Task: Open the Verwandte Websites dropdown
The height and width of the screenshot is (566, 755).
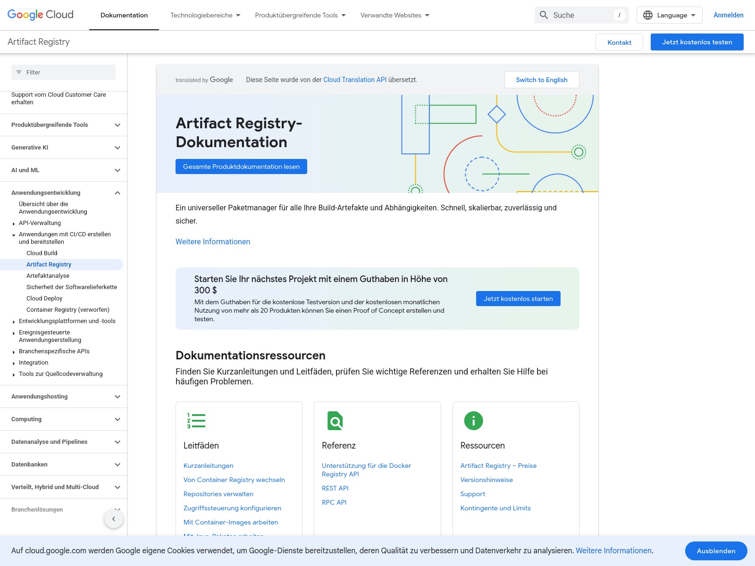Action: (395, 15)
